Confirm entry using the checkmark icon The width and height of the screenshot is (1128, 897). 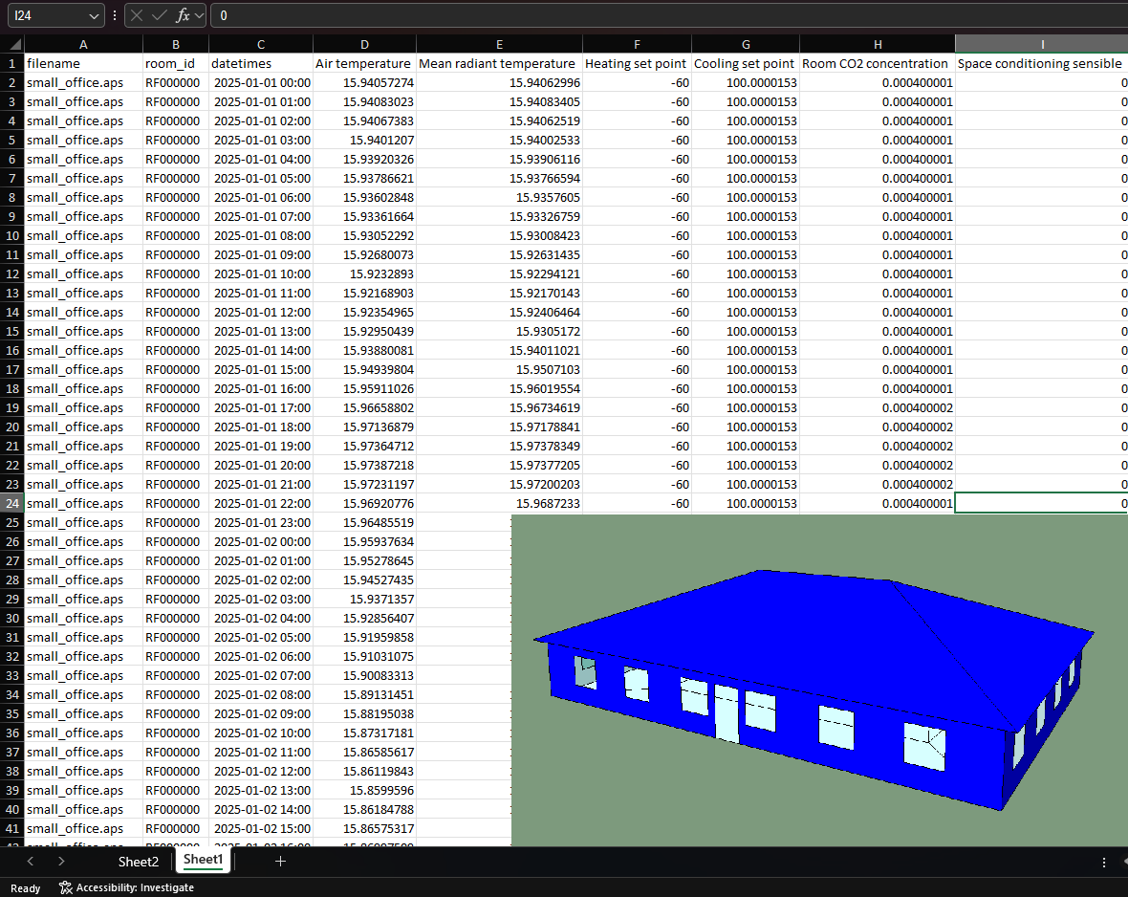click(x=161, y=15)
